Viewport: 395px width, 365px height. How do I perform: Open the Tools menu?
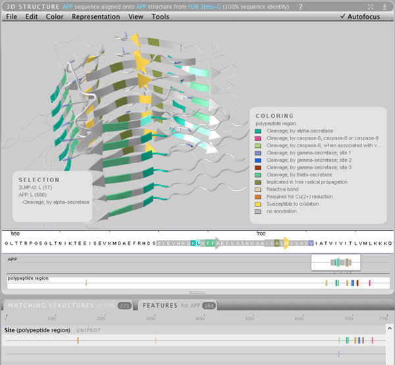coord(161,16)
